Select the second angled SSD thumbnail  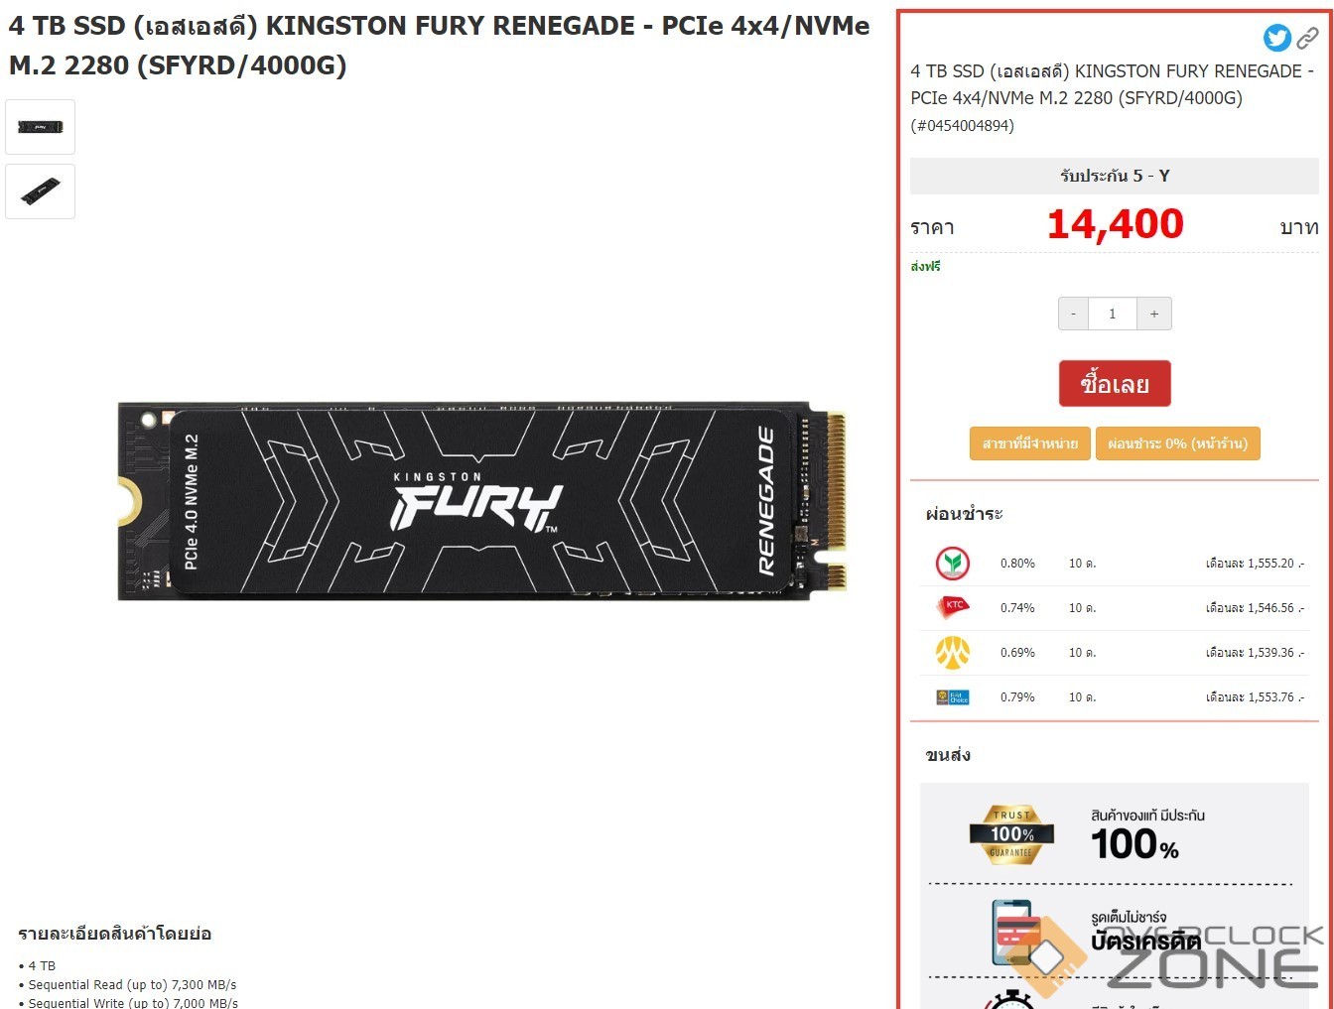(x=40, y=191)
